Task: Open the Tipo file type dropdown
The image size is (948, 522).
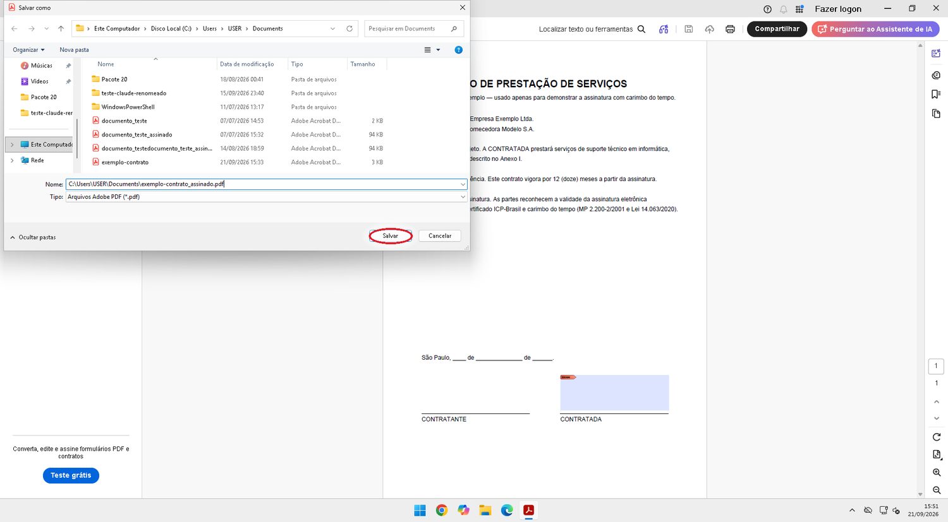Action: coord(463,197)
